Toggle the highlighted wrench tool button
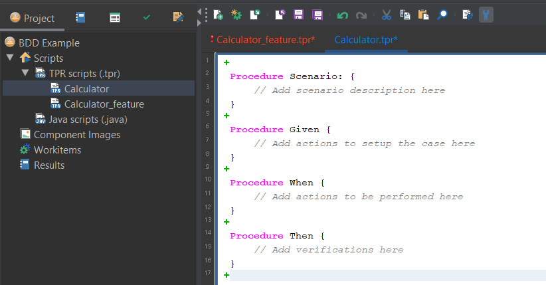Screen dimensions: 546x285 point(486,14)
